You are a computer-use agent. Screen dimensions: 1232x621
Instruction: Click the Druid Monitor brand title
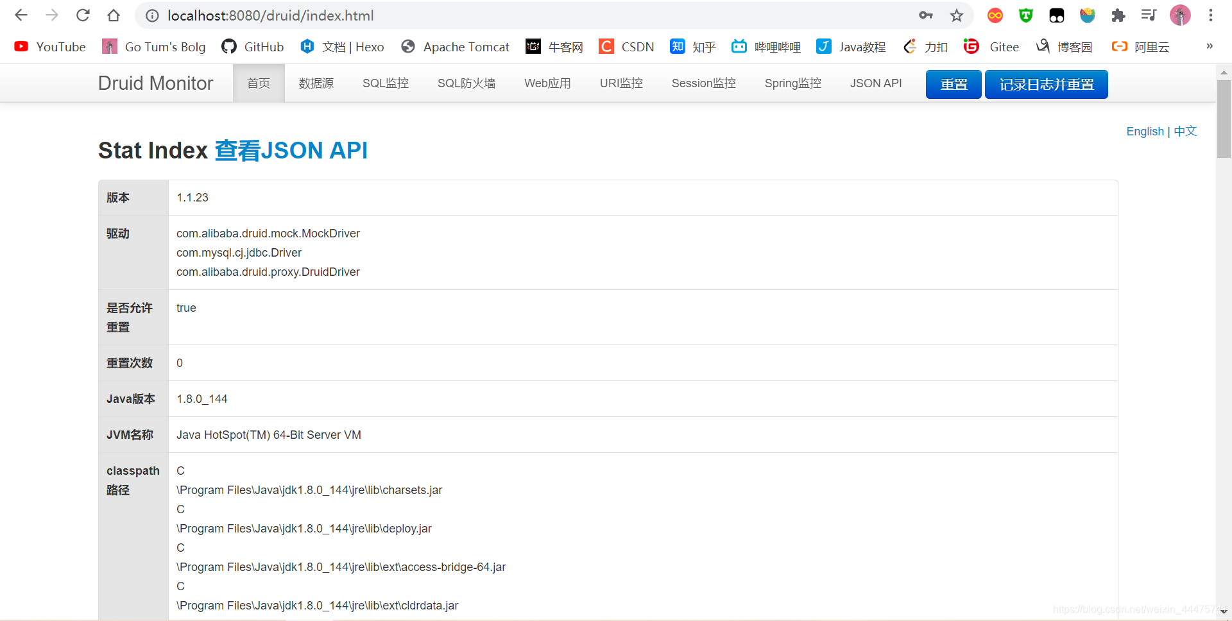click(x=155, y=83)
